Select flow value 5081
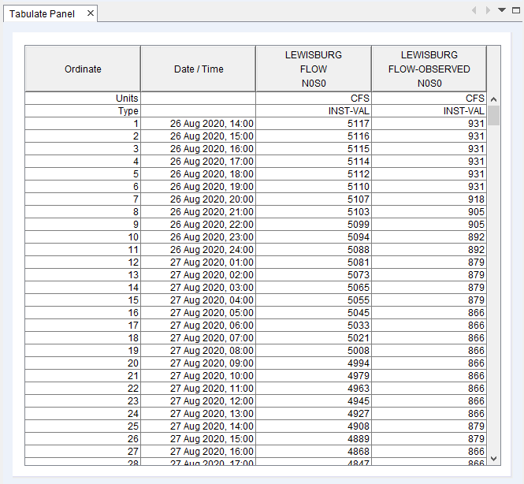 314,262
